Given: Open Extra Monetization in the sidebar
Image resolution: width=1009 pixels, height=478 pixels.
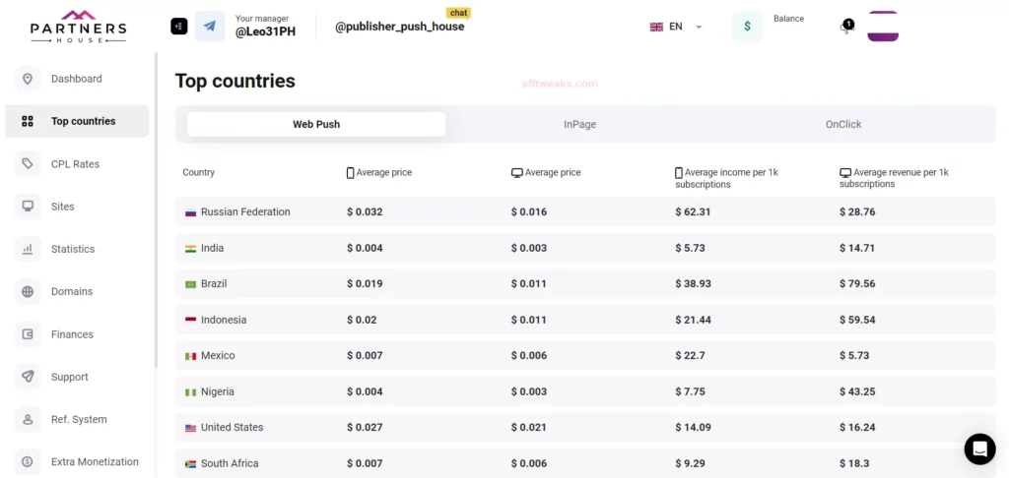Looking at the screenshot, I should coord(95,461).
